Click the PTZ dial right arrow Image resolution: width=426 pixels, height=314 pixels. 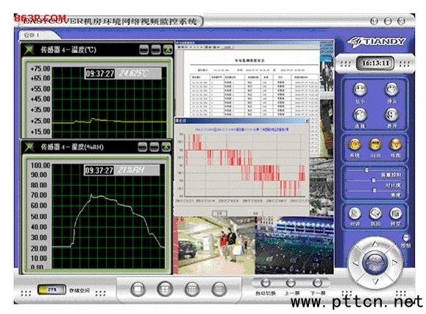394,262
